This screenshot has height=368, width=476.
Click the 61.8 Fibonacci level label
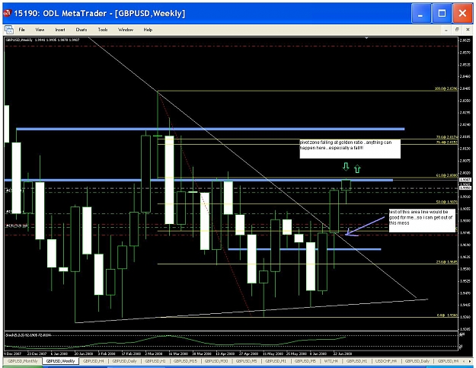[x=446, y=175]
